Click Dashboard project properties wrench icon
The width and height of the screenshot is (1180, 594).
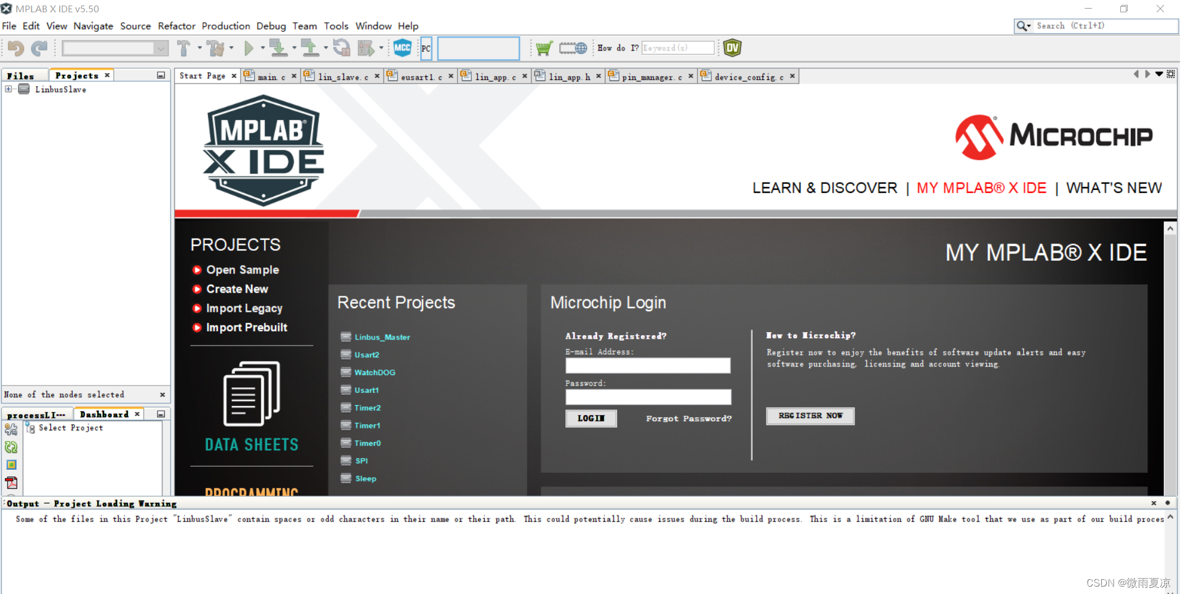pyautogui.click(x=11, y=430)
